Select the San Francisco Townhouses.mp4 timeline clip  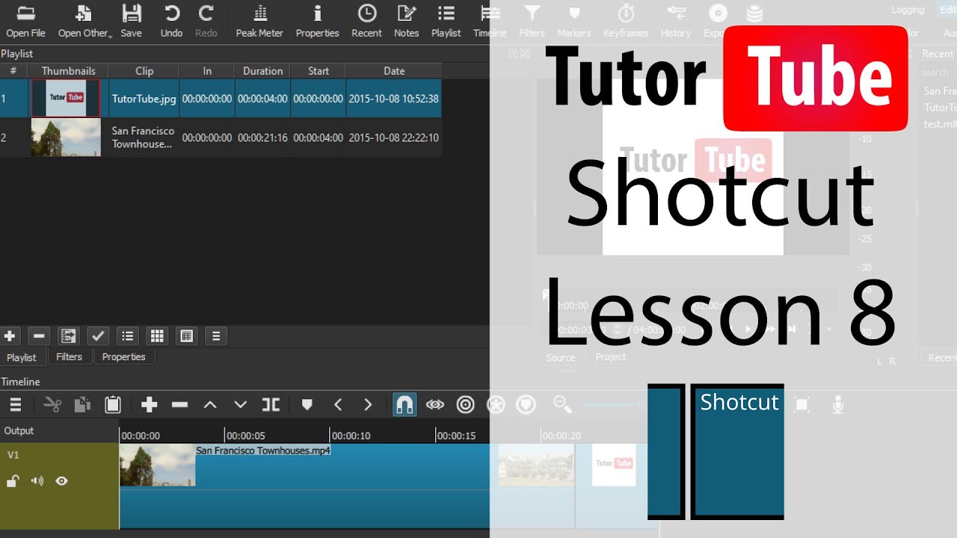click(347, 486)
